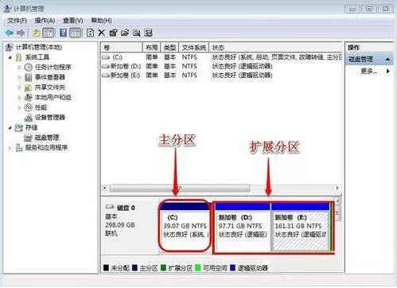Click the last toolbar settings icon
Screen dimensions: 397x288
click(x=148, y=33)
